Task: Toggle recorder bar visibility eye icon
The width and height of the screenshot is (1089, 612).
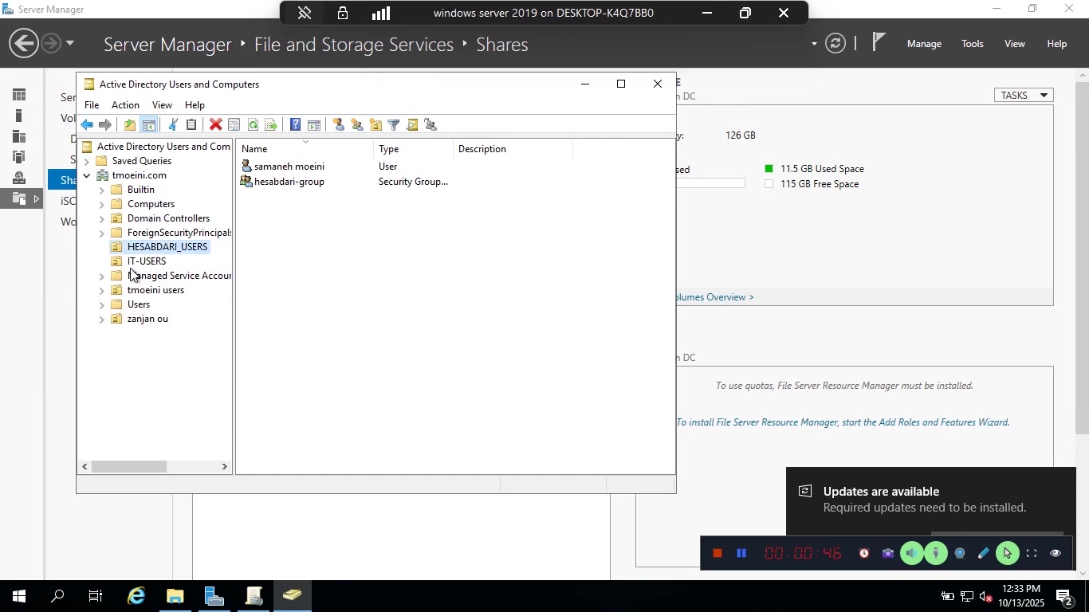Action: click(1056, 553)
